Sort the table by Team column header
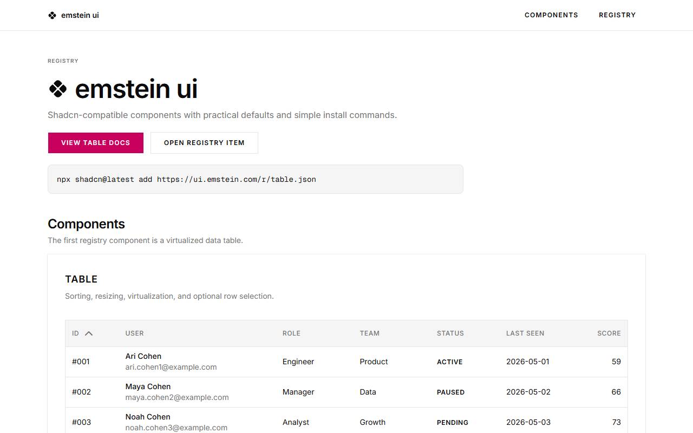The image size is (693, 433). (x=370, y=333)
